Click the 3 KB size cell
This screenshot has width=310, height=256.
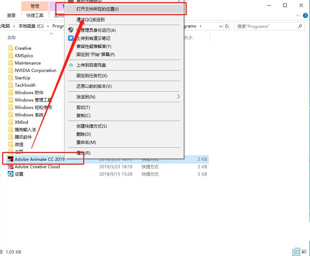202,174
